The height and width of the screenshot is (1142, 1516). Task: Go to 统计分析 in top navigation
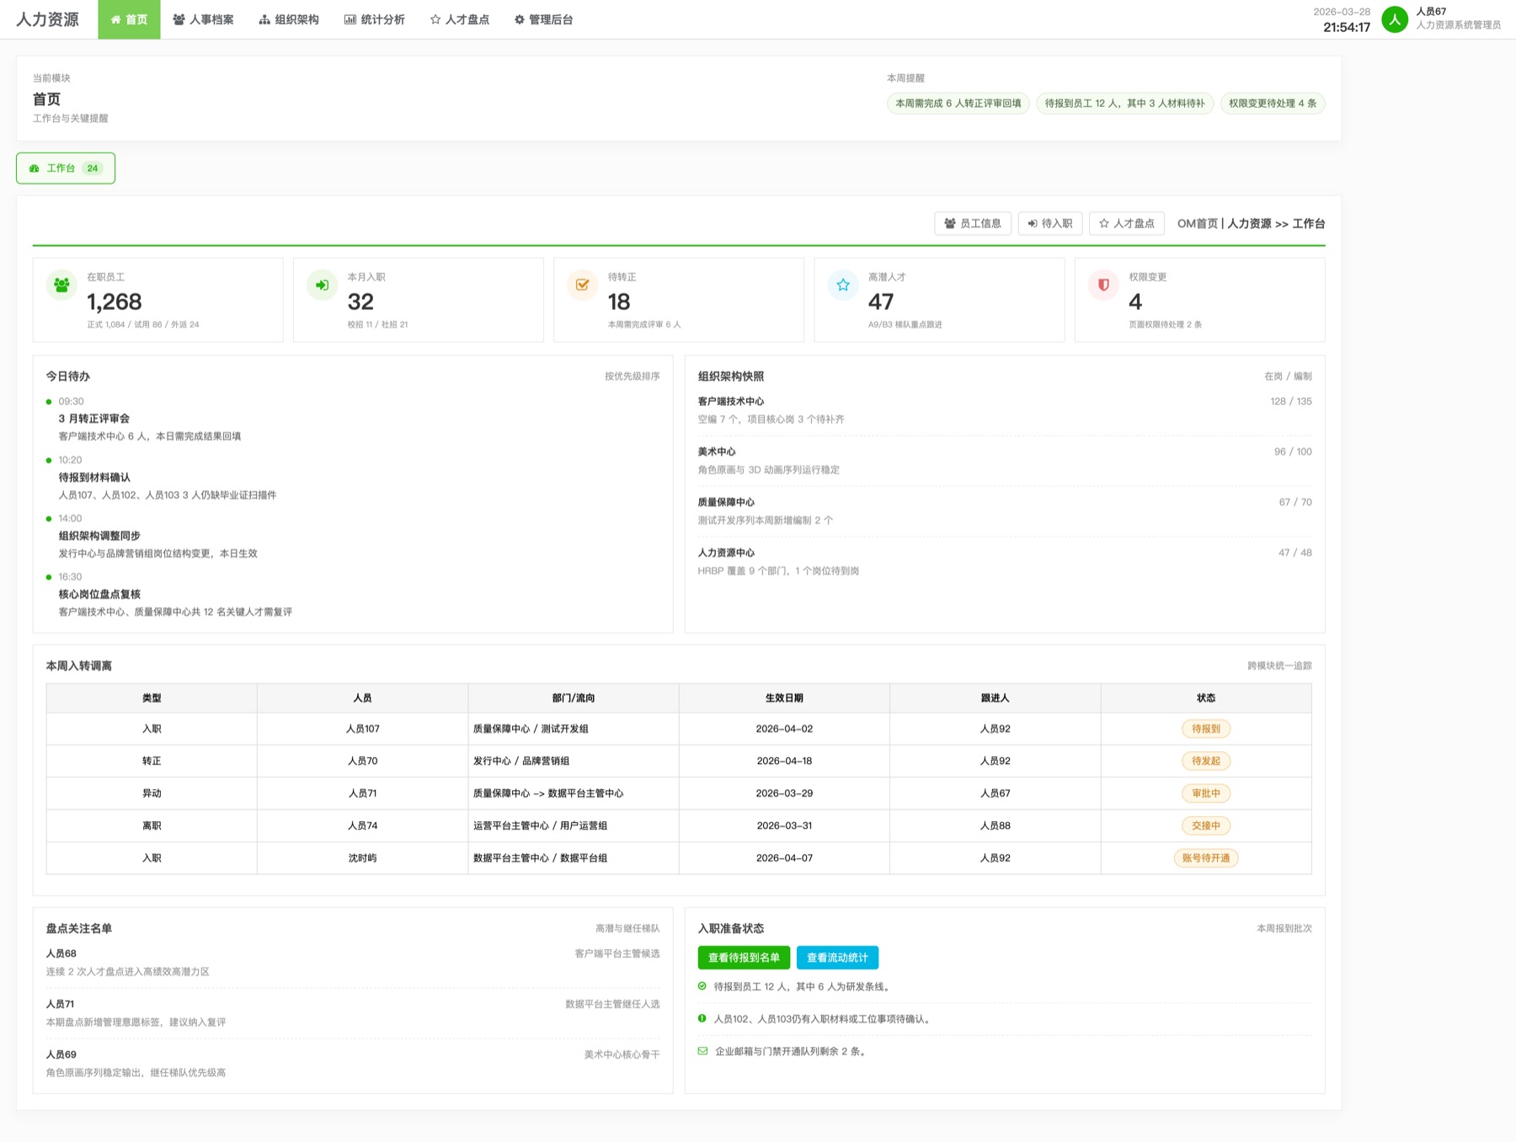[x=374, y=19]
